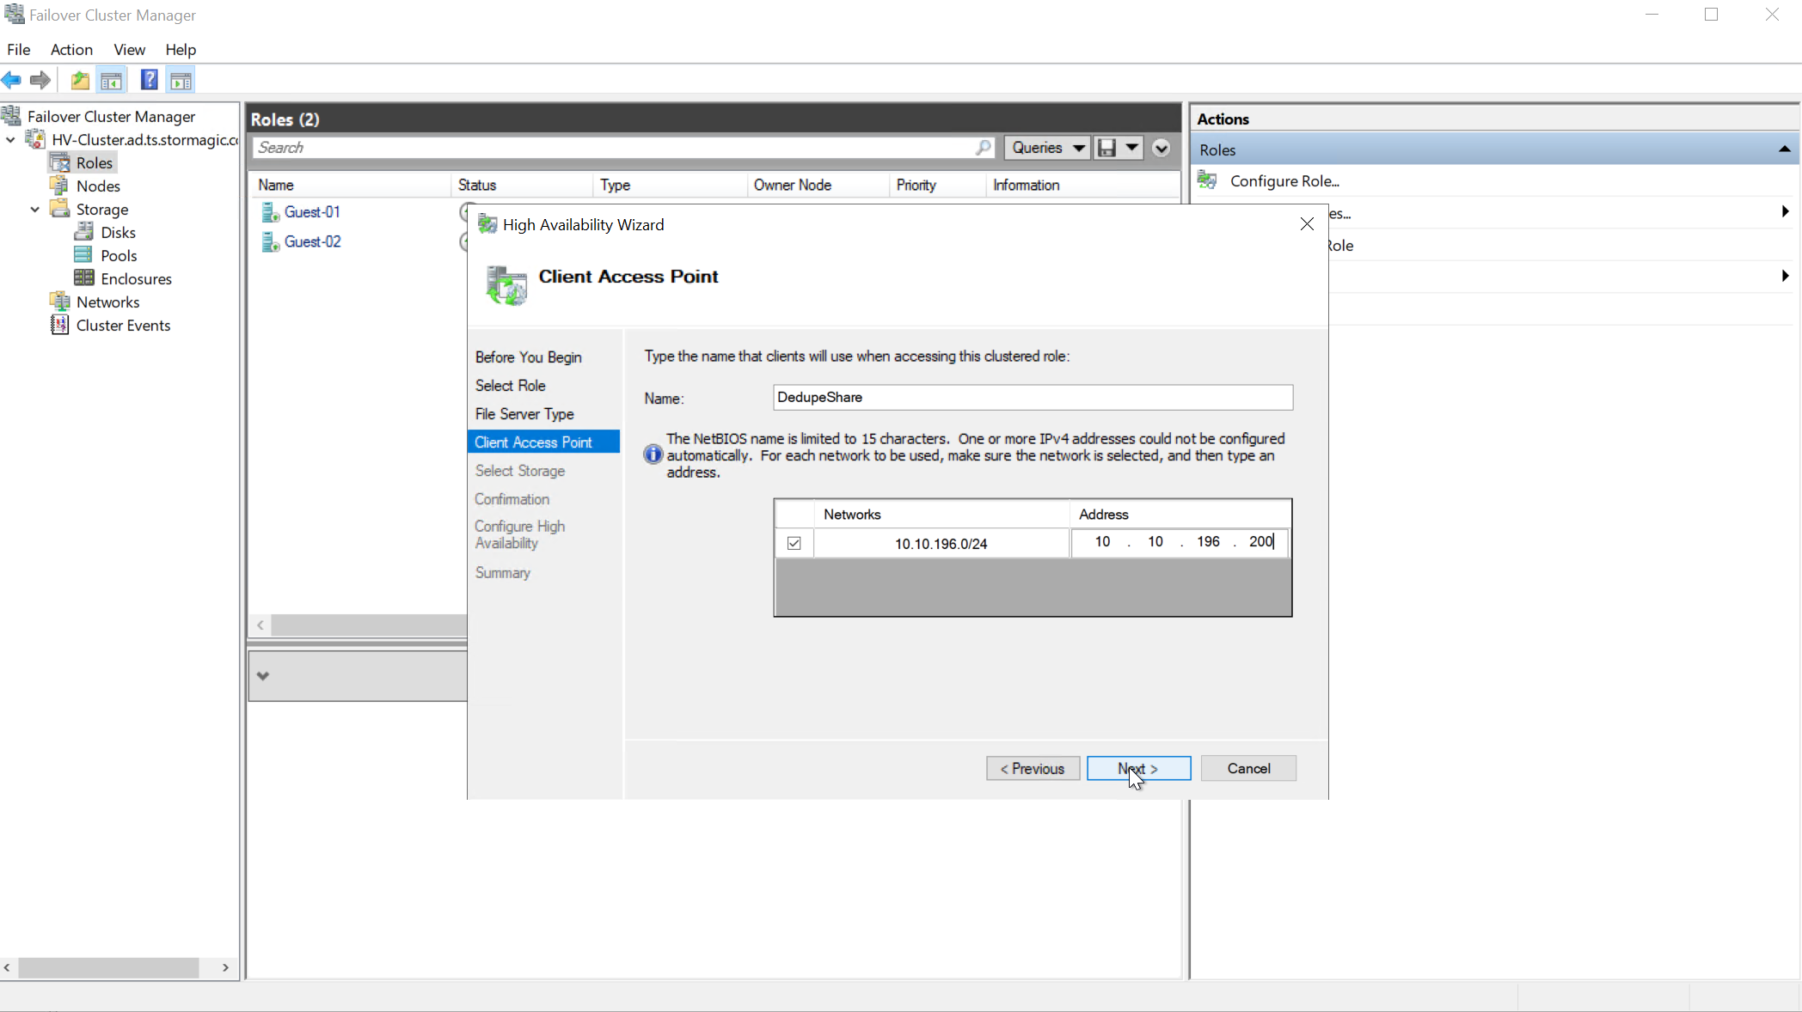Select HV-Cluster.ad.ts.stormagic cluster node
1802x1012 pixels.
click(x=144, y=139)
